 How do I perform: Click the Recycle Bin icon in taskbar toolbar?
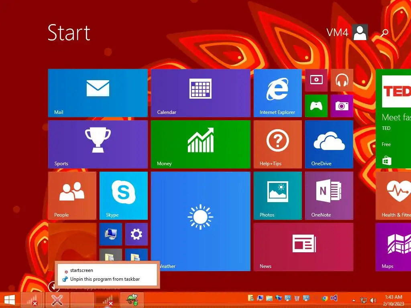click(x=297, y=298)
